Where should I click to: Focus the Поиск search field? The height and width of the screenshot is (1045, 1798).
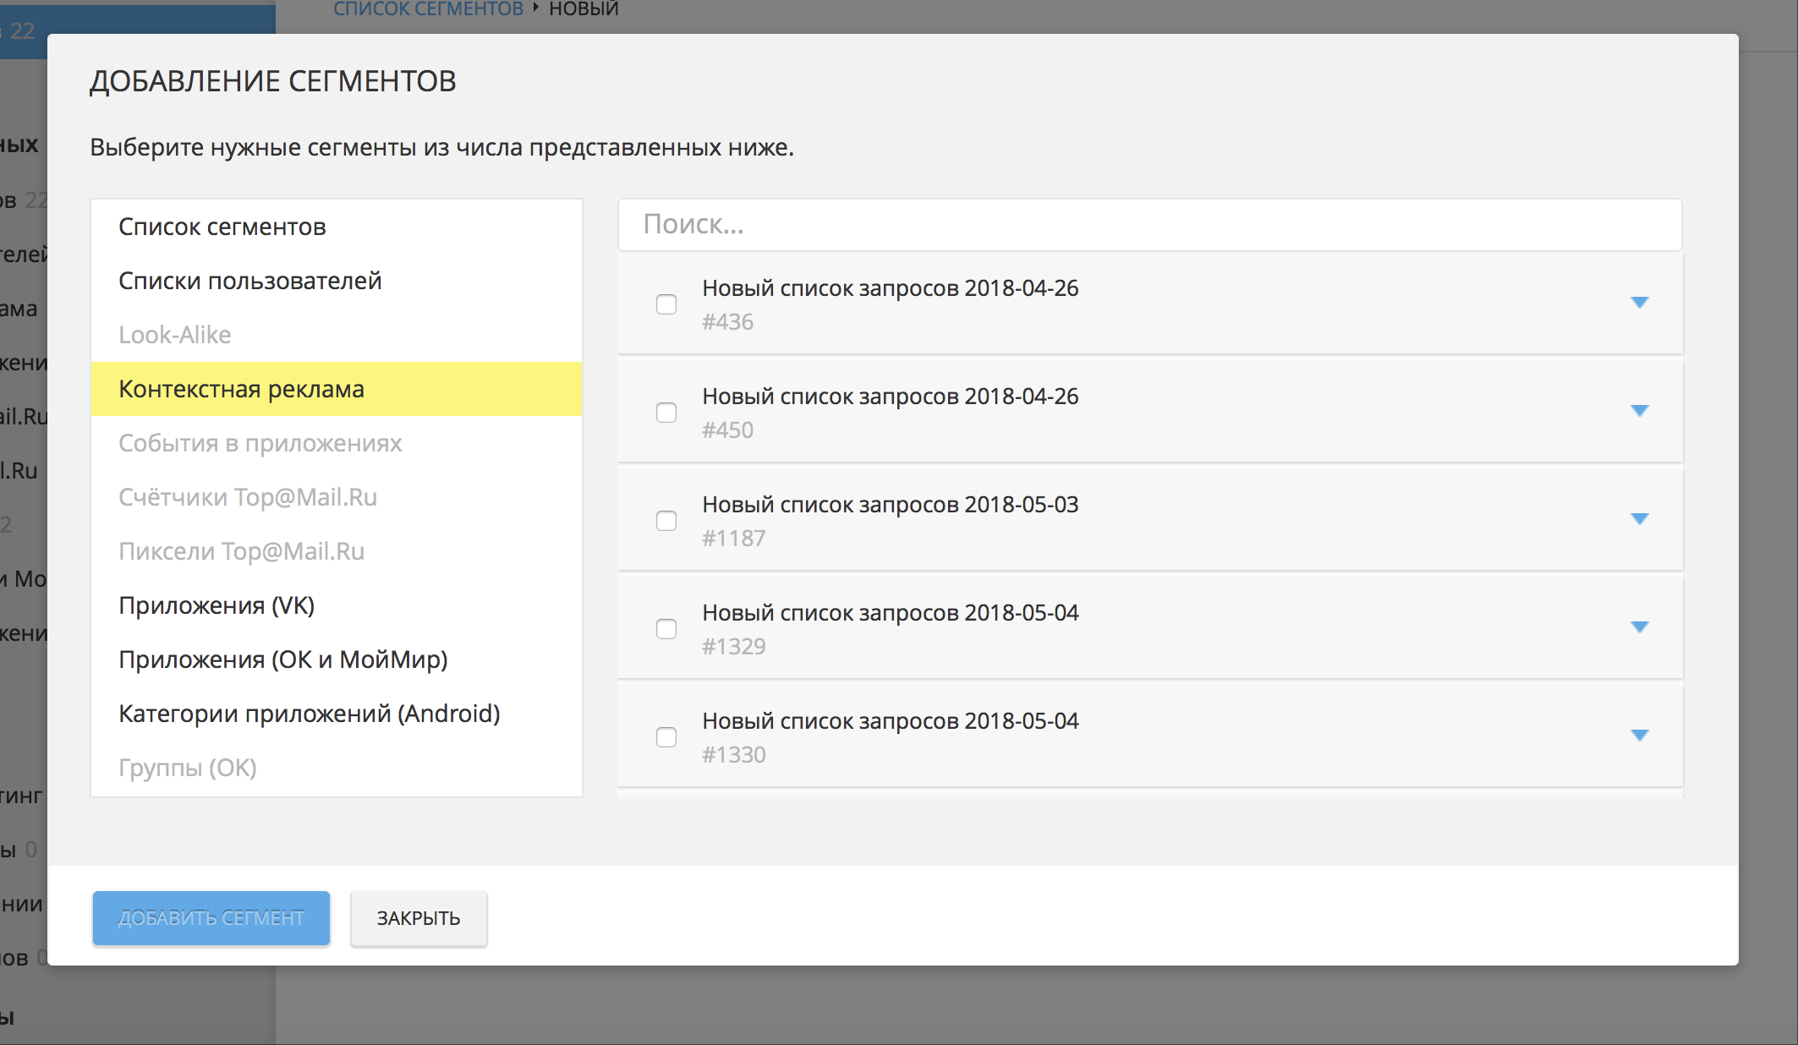click(x=1149, y=225)
